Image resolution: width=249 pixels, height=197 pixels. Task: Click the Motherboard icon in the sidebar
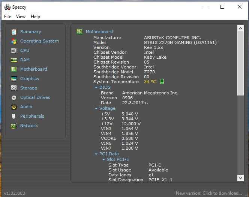14,69
